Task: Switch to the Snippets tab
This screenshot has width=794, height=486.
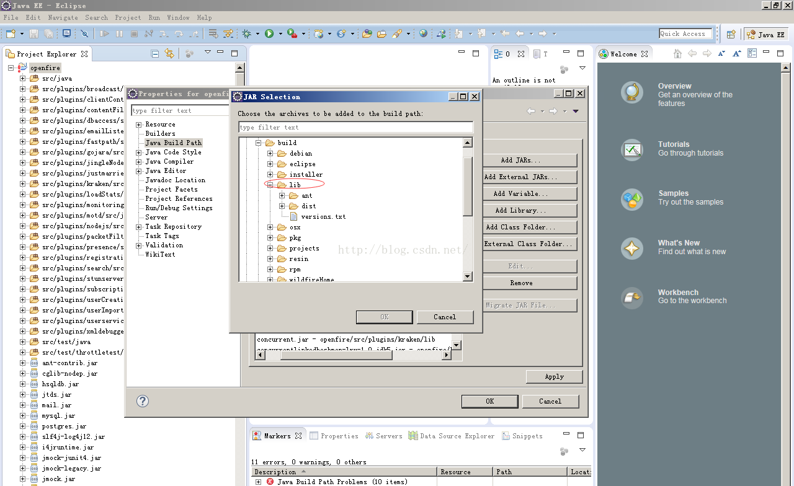Action: [x=522, y=436]
